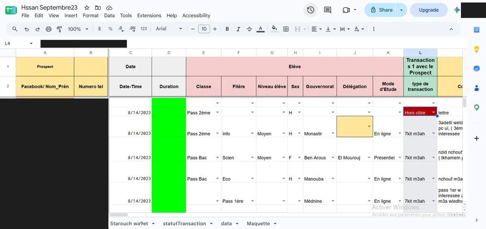Viewport: 486px width, 229px height.
Task: Open the name box dropdown arrow
Action: 31,43
